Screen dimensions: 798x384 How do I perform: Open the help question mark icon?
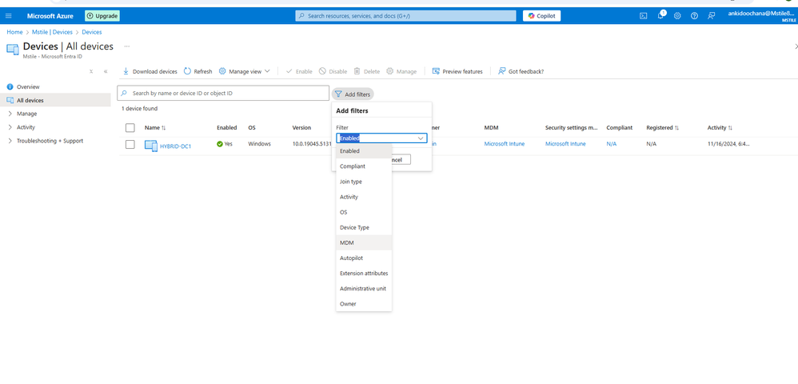pyautogui.click(x=694, y=16)
